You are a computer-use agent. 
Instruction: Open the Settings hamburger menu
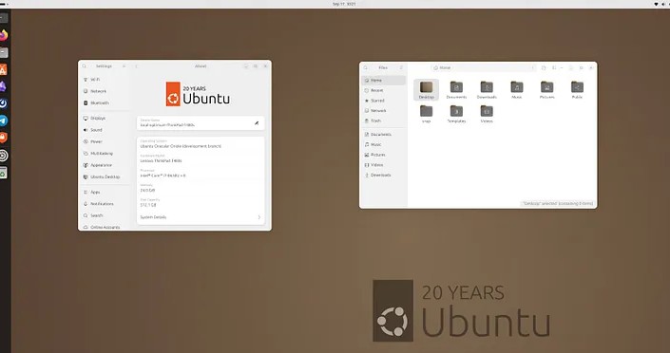124,66
